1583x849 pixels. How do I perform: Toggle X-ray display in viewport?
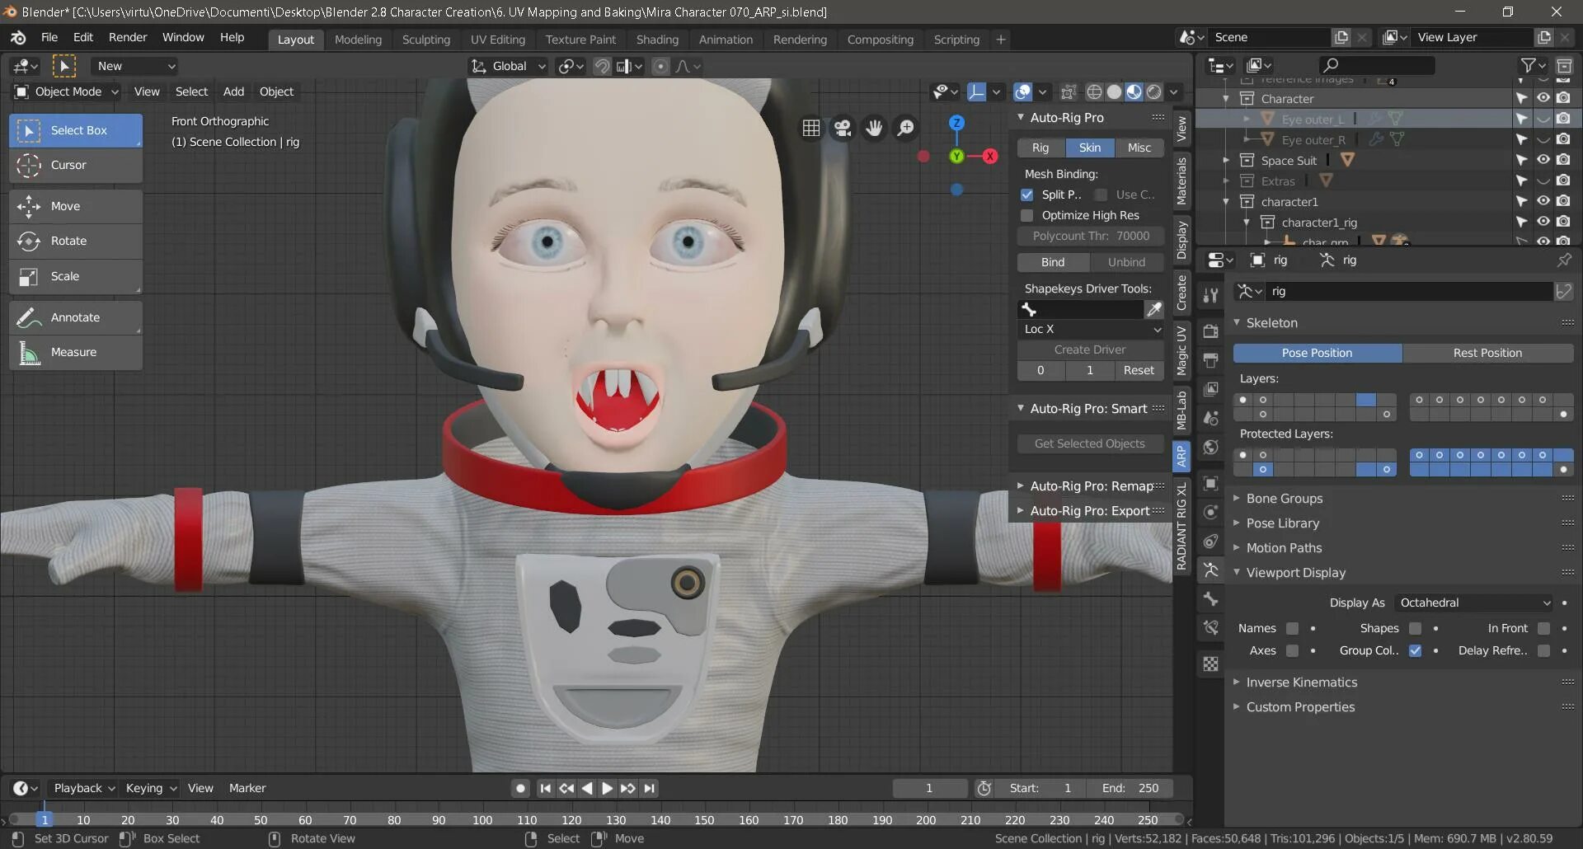click(1068, 91)
